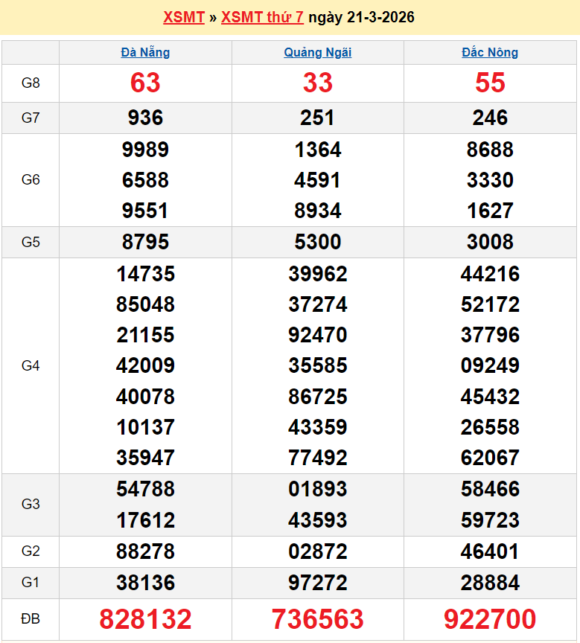
Task: Click the G7 number 936
Action: [145, 118]
